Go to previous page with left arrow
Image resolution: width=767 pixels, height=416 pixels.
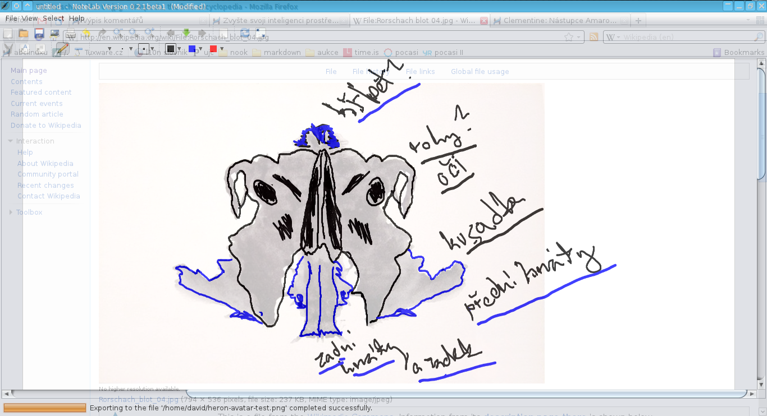click(x=171, y=34)
